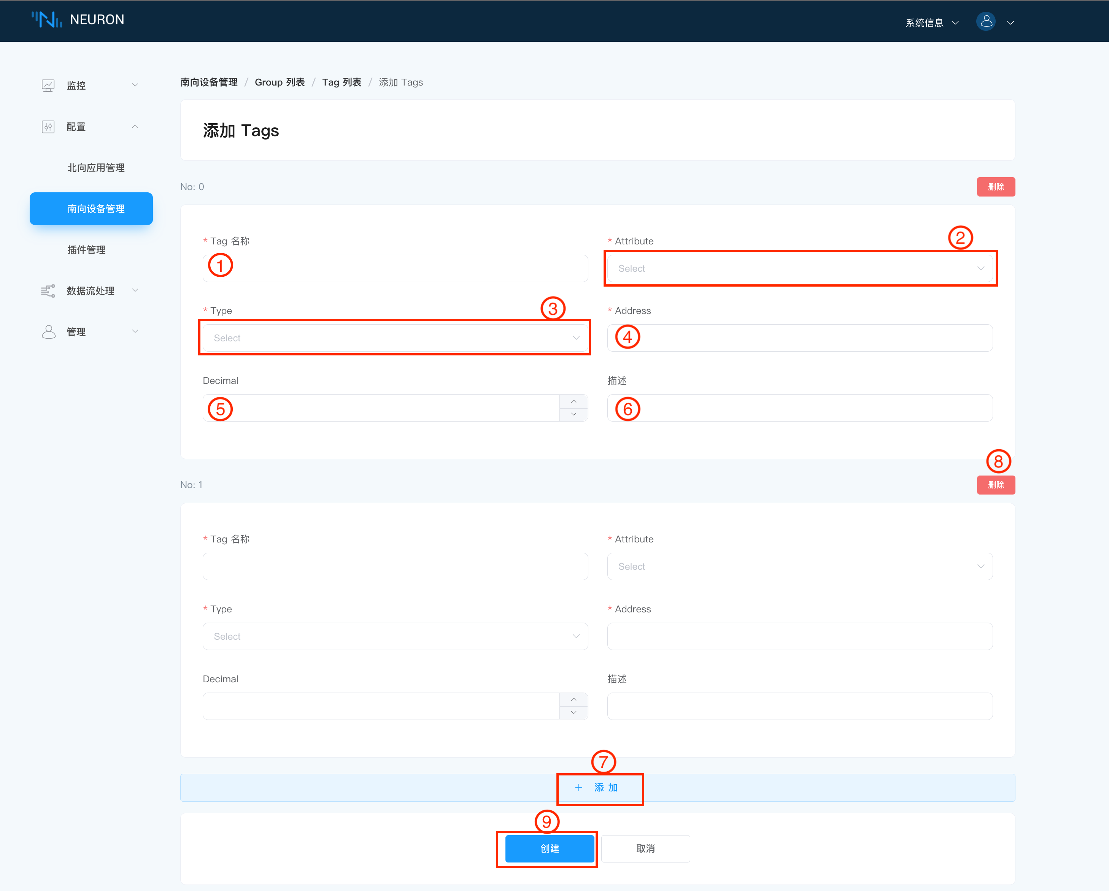Collapse the 配置 sidebar section

(91, 127)
